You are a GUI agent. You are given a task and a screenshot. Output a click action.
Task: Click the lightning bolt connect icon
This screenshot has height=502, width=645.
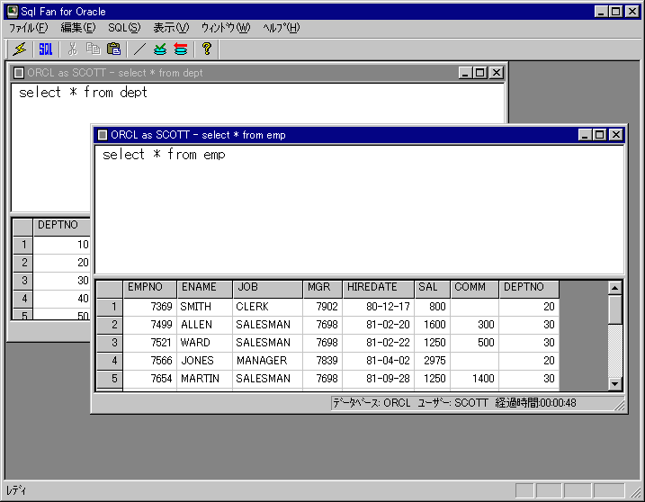[x=19, y=49]
